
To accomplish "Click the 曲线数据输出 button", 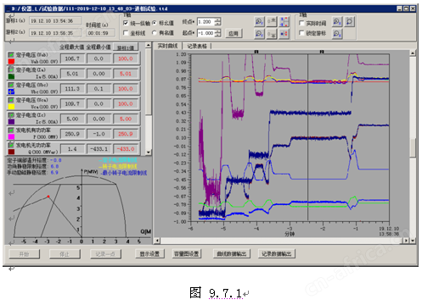I will click(x=232, y=253).
